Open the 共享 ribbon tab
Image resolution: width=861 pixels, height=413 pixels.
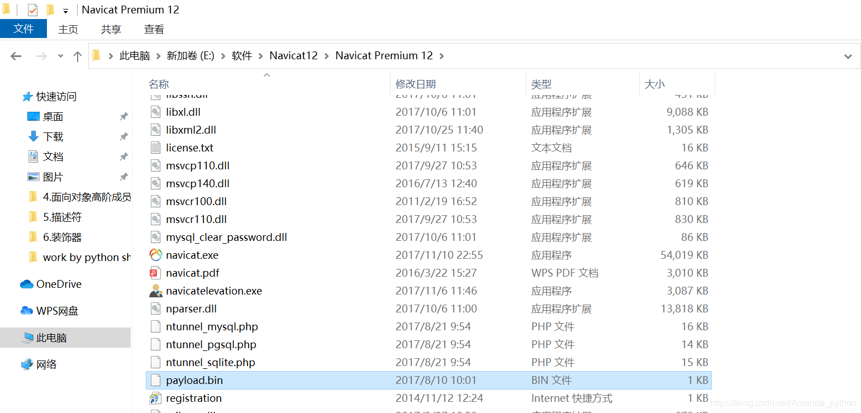click(x=111, y=29)
